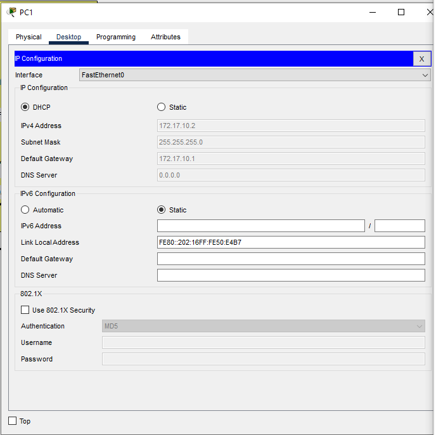Image resolution: width=436 pixels, height=435 pixels.
Task: Enable Use 802.1X Security checkbox
Action: click(25, 309)
